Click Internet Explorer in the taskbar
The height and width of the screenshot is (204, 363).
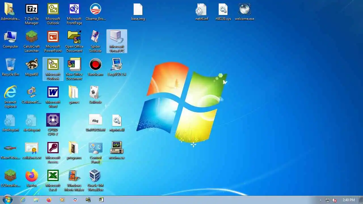coord(23,200)
